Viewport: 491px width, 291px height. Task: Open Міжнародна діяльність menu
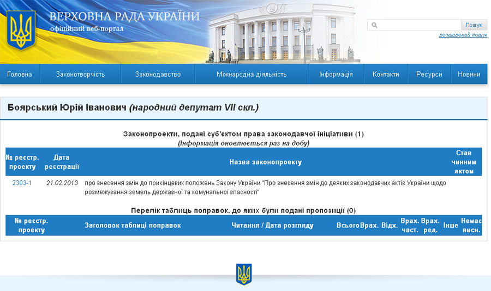tap(252, 74)
